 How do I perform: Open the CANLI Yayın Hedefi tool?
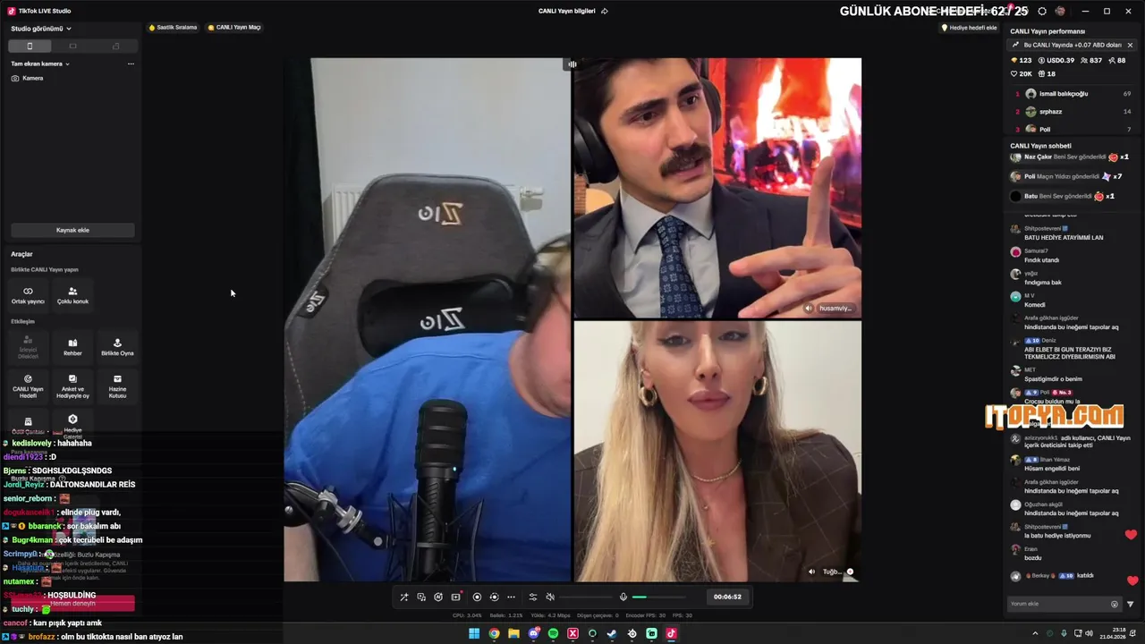28,386
